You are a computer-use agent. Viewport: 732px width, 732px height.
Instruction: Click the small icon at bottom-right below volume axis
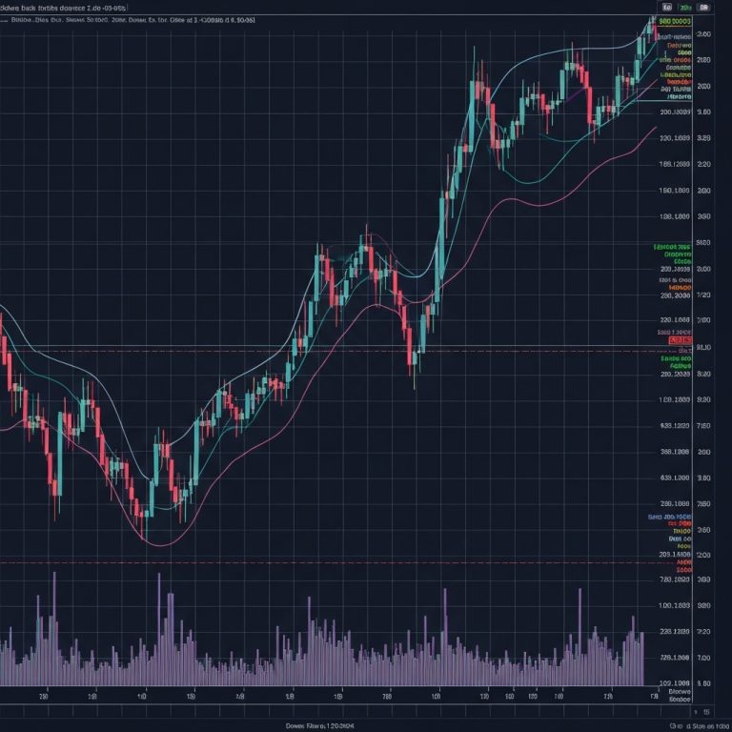[x=705, y=711]
